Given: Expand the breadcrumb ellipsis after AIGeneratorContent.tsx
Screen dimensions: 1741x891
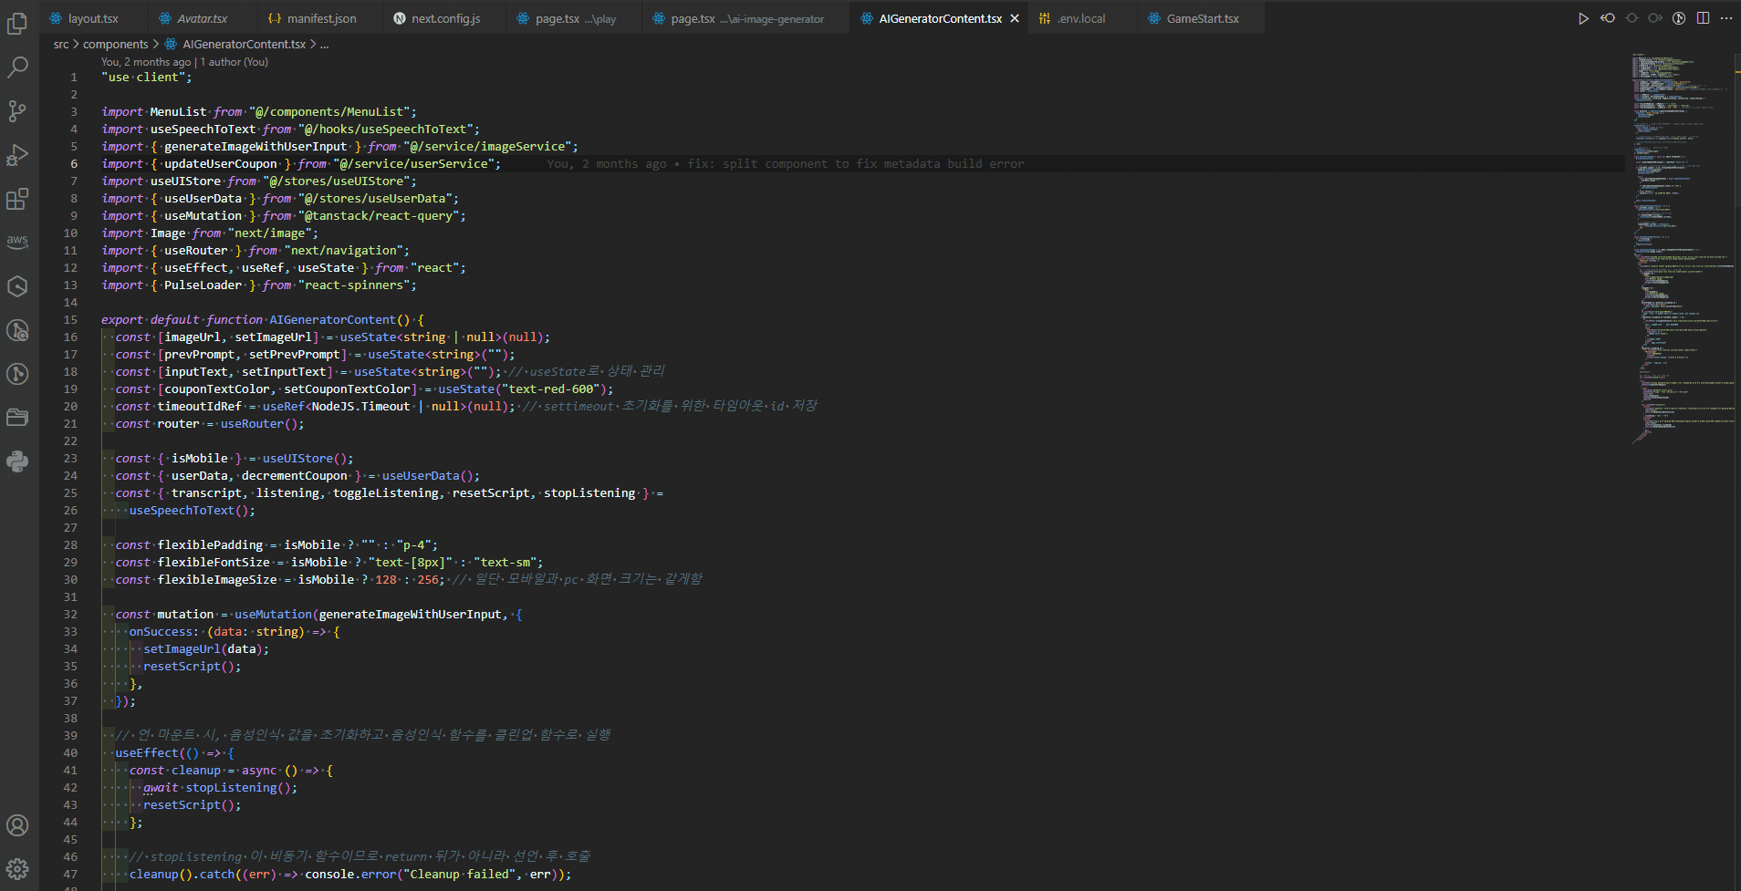Looking at the screenshot, I should [x=324, y=44].
